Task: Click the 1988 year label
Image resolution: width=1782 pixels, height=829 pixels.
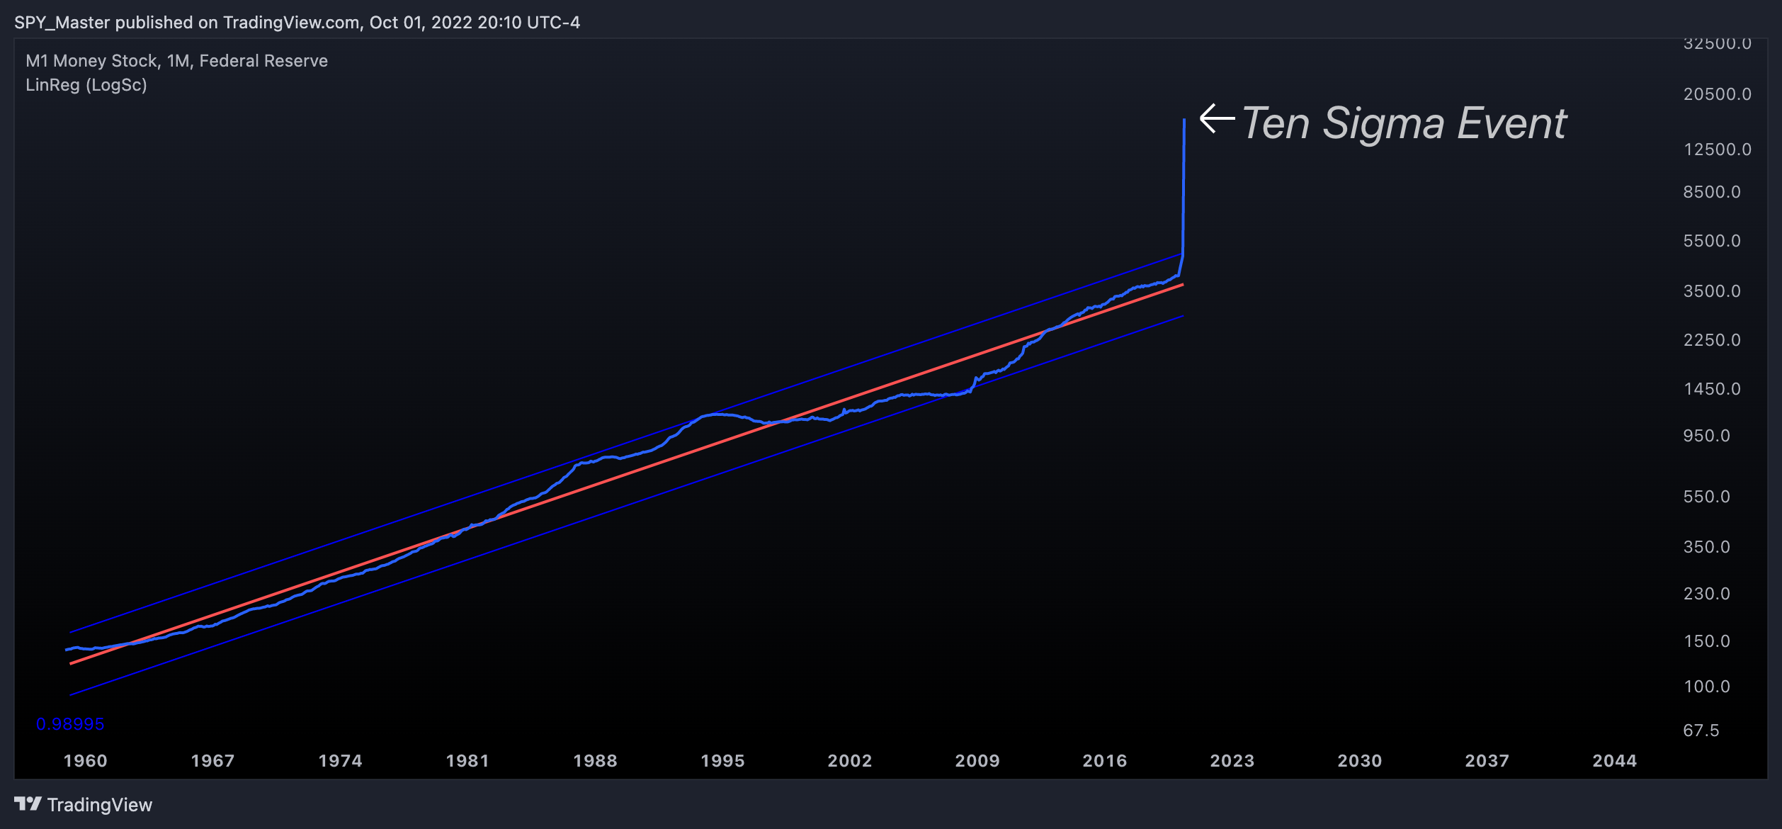Action: coord(595,761)
